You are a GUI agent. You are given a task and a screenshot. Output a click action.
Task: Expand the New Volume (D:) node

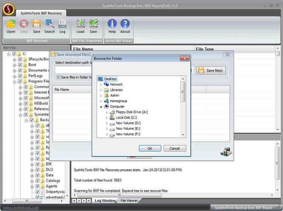click(107, 123)
